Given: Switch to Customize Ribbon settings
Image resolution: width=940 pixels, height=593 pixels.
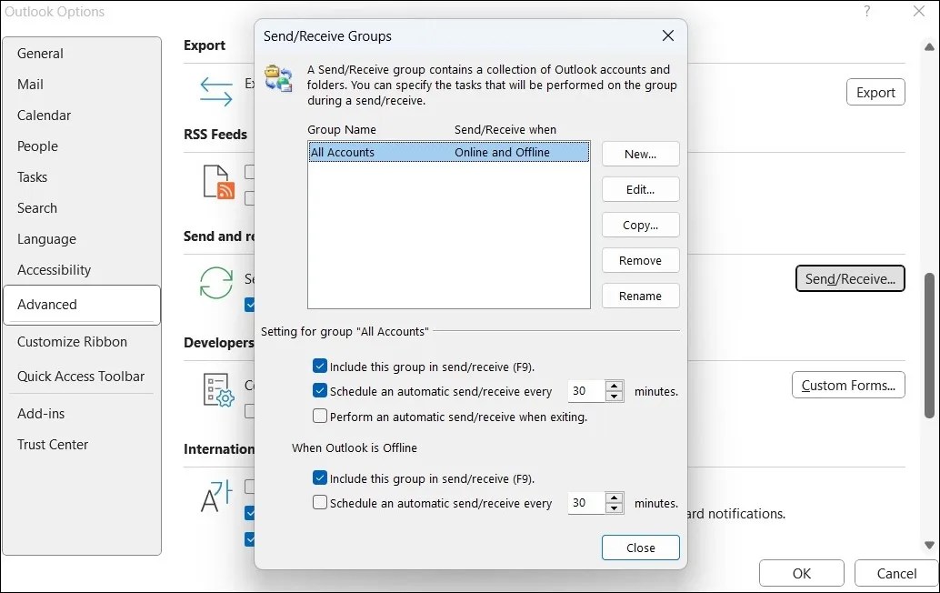Looking at the screenshot, I should pyautogui.click(x=72, y=341).
